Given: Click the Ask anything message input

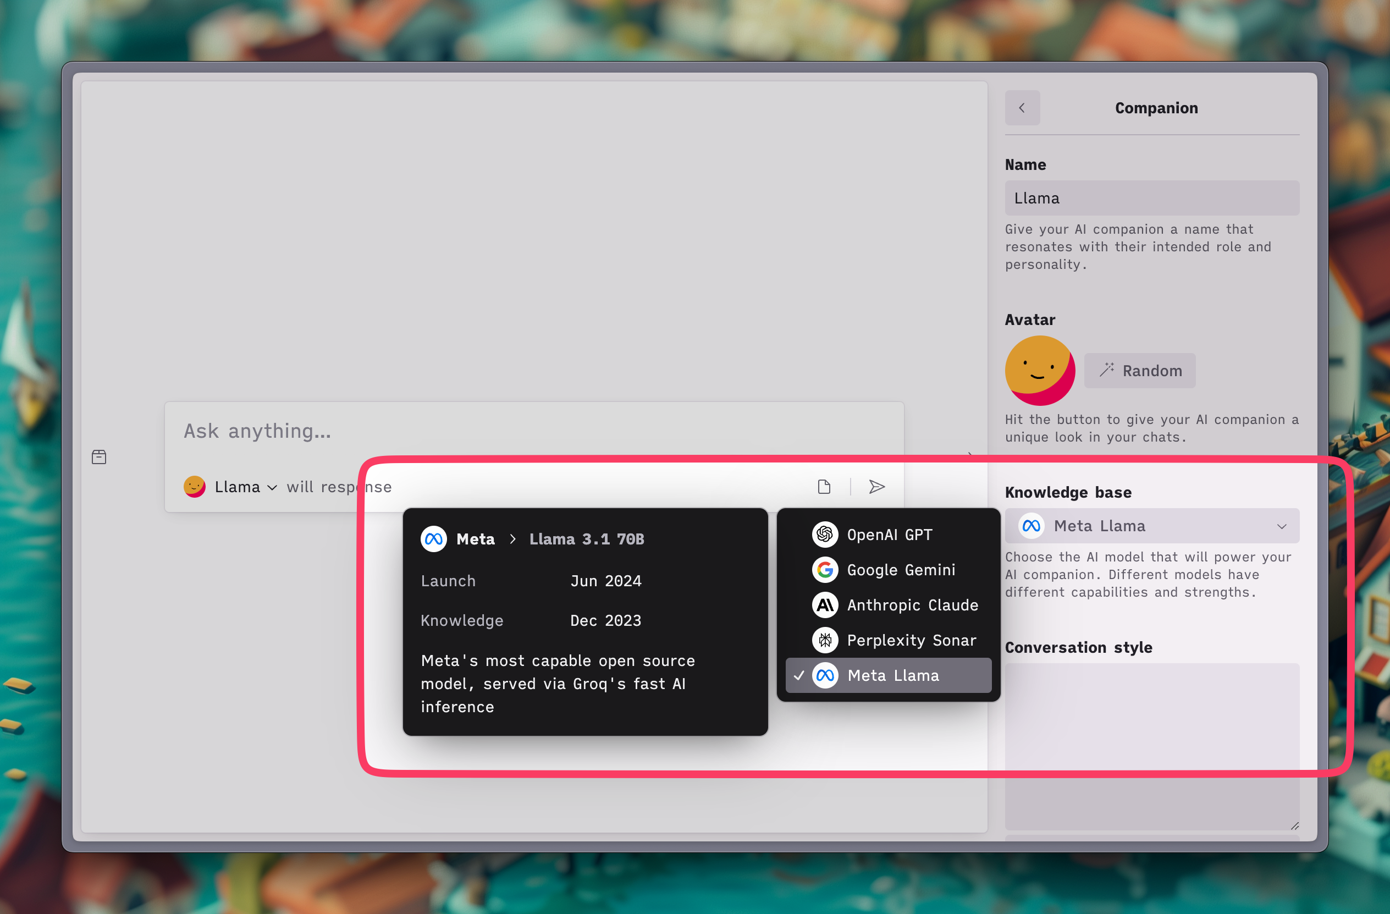Looking at the screenshot, I should pyautogui.click(x=534, y=431).
